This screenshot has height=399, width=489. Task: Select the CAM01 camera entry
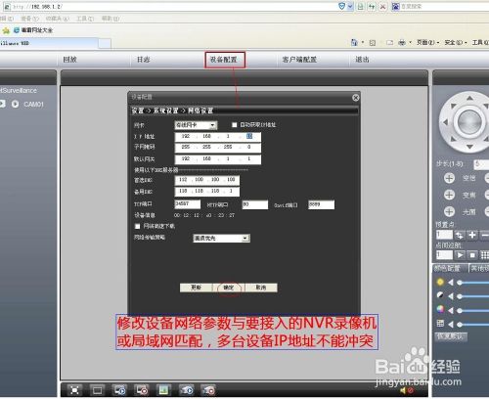[33, 105]
